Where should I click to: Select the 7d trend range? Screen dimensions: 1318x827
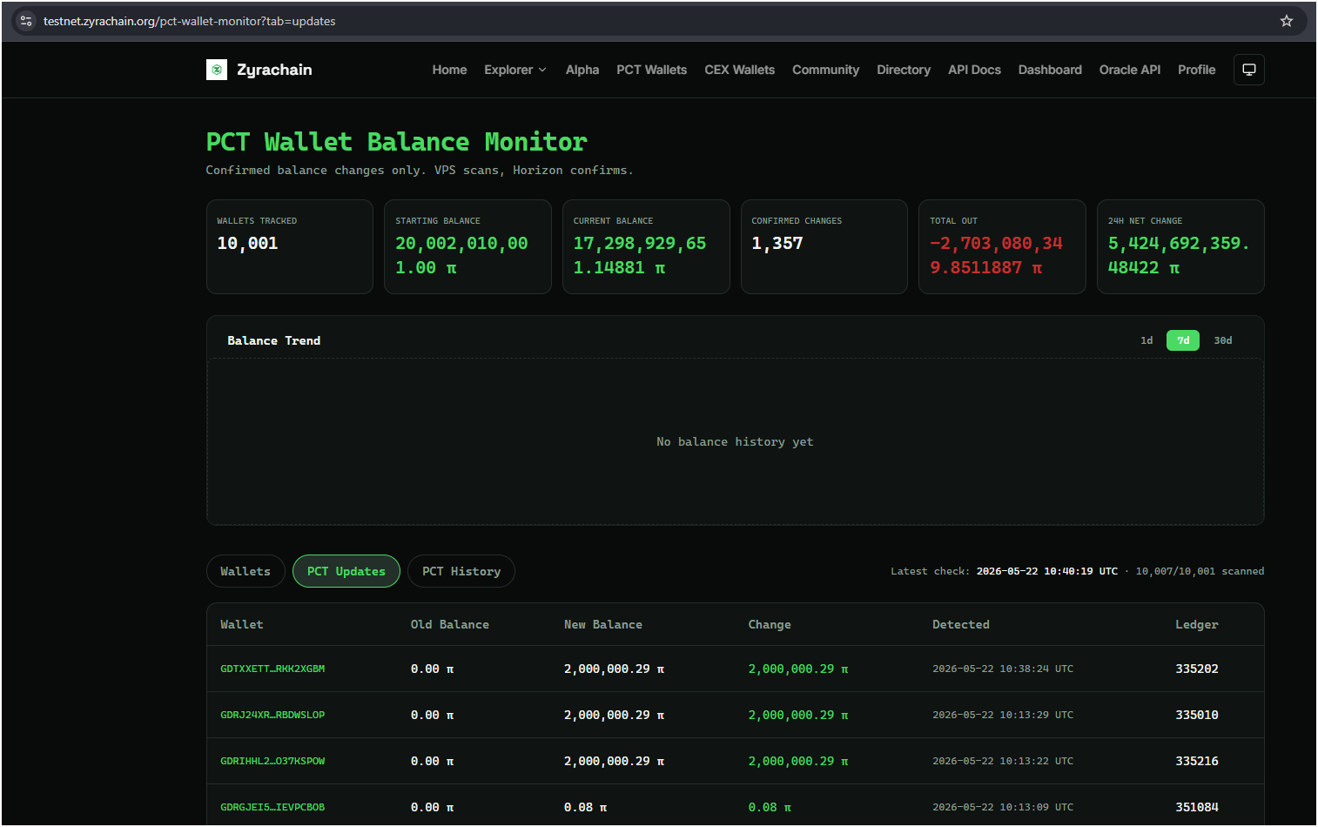click(x=1183, y=340)
